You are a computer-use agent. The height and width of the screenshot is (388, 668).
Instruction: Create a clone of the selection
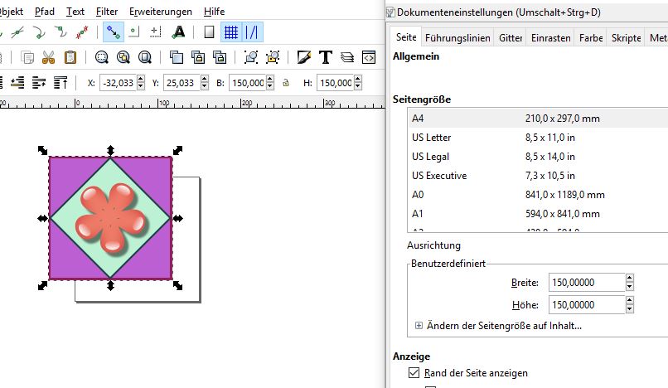(198, 57)
